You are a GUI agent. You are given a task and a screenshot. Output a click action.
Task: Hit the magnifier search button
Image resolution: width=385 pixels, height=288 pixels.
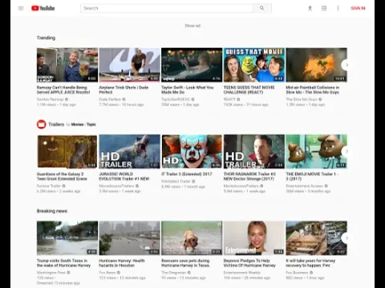coord(262,8)
